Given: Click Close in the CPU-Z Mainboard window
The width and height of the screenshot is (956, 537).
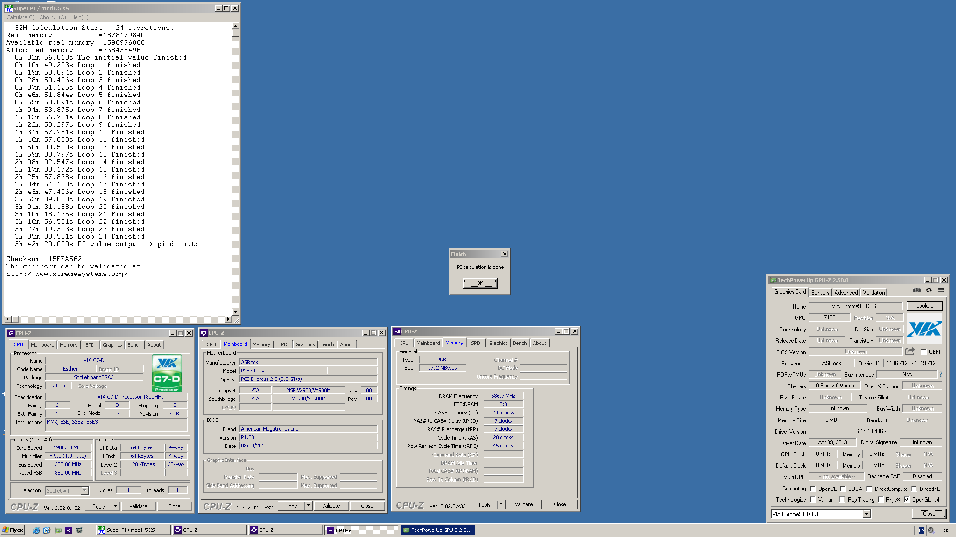Looking at the screenshot, I should tap(367, 506).
